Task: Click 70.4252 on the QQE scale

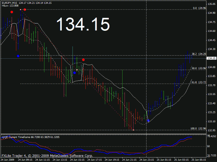Action: tap(211, 136)
